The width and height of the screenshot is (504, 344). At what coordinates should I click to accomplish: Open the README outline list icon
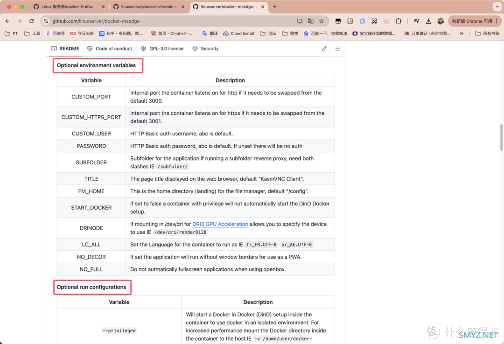(337, 49)
